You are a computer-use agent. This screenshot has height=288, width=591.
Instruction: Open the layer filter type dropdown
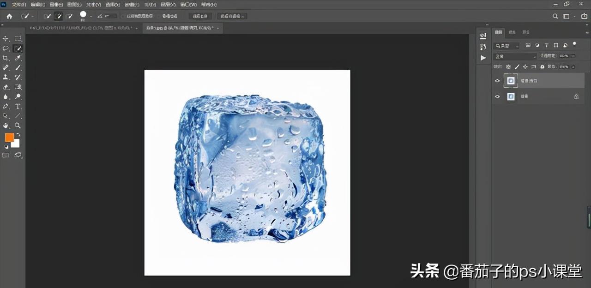coord(506,45)
